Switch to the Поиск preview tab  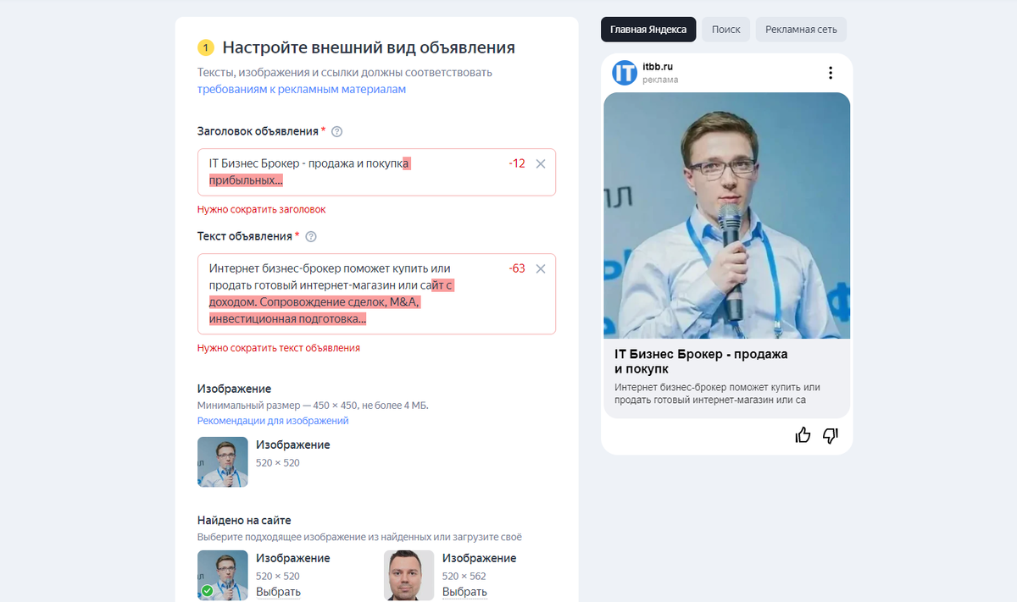pyautogui.click(x=725, y=30)
